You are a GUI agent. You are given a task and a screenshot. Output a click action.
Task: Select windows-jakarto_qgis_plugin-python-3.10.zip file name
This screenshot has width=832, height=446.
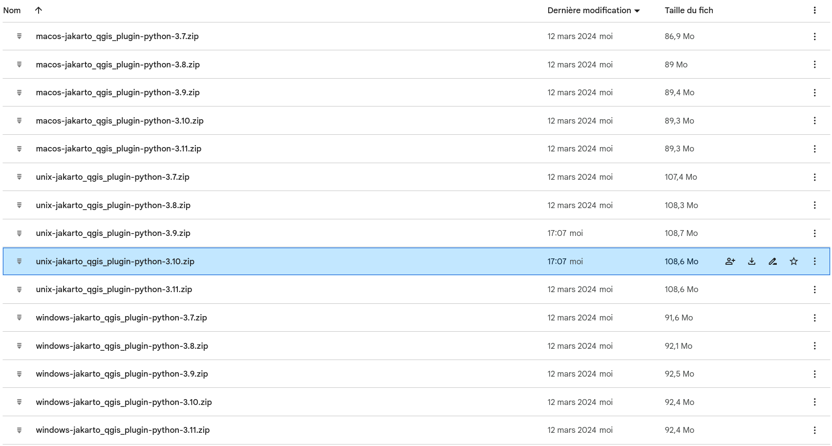point(124,402)
